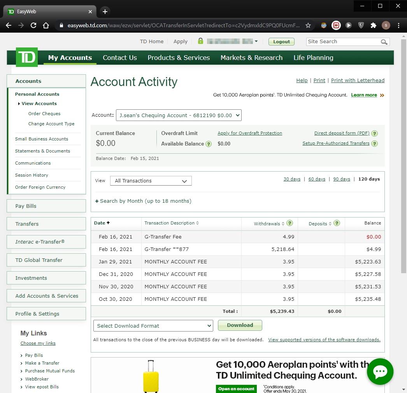The height and width of the screenshot is (393, 407).
Task: Open Print with Letterhead link
Action: coord(358,81)
